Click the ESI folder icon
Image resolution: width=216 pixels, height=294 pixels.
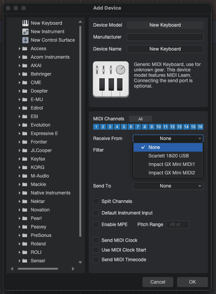pyautogui.click(x=25, y=117)
